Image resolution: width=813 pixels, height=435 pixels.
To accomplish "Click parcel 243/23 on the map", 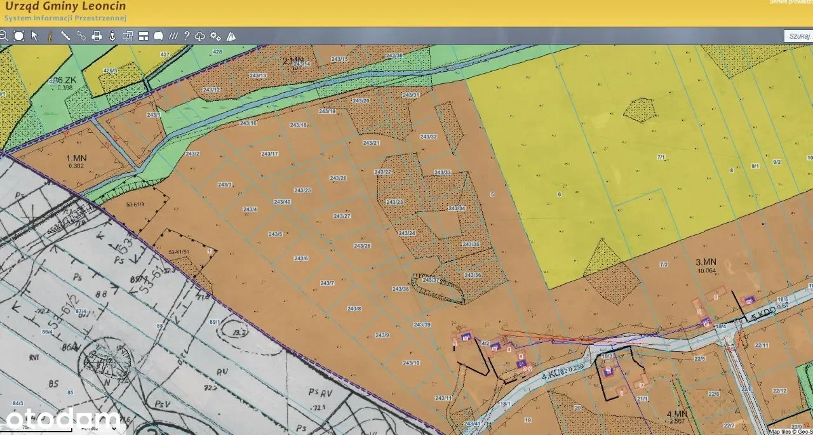I will (394, 202).
